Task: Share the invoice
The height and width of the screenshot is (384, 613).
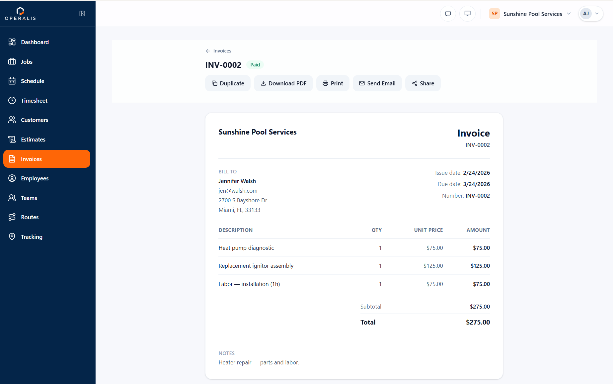Action: pos(423,83)
